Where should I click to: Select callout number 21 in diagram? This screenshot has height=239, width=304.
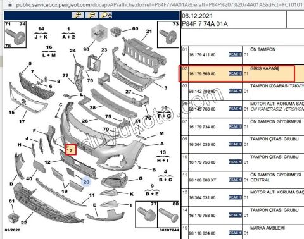(x=149, y=31)
